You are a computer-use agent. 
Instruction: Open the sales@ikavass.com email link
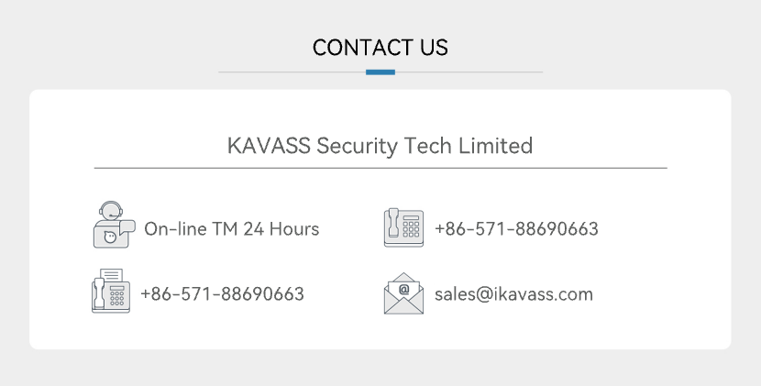point(513,294)
